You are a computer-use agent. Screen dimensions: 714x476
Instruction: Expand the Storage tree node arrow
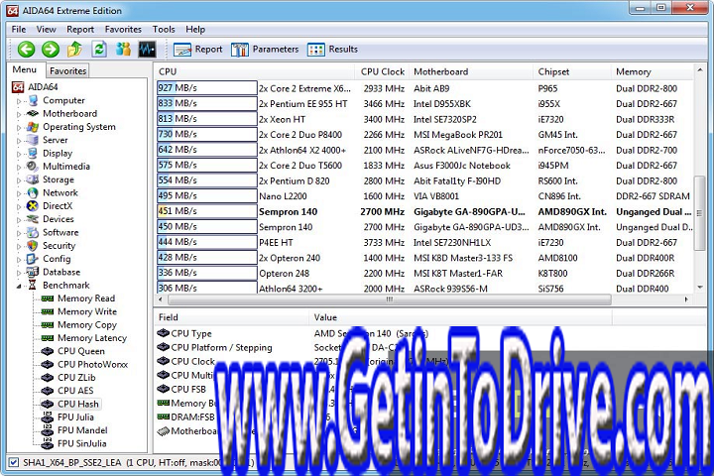tap(19, 180)
